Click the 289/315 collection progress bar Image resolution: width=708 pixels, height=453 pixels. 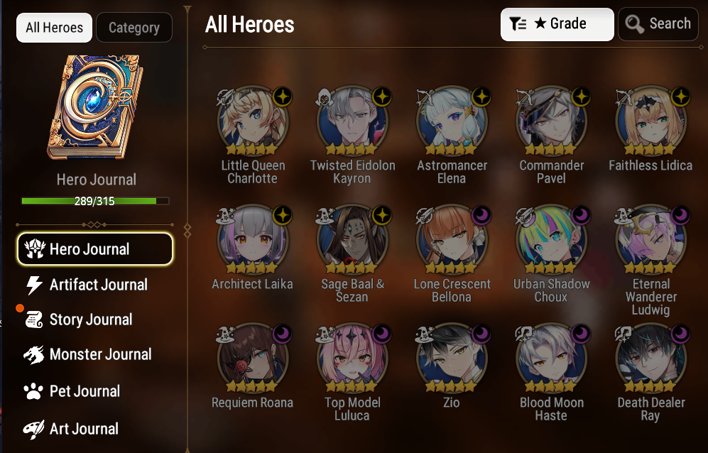click(95, 201)
